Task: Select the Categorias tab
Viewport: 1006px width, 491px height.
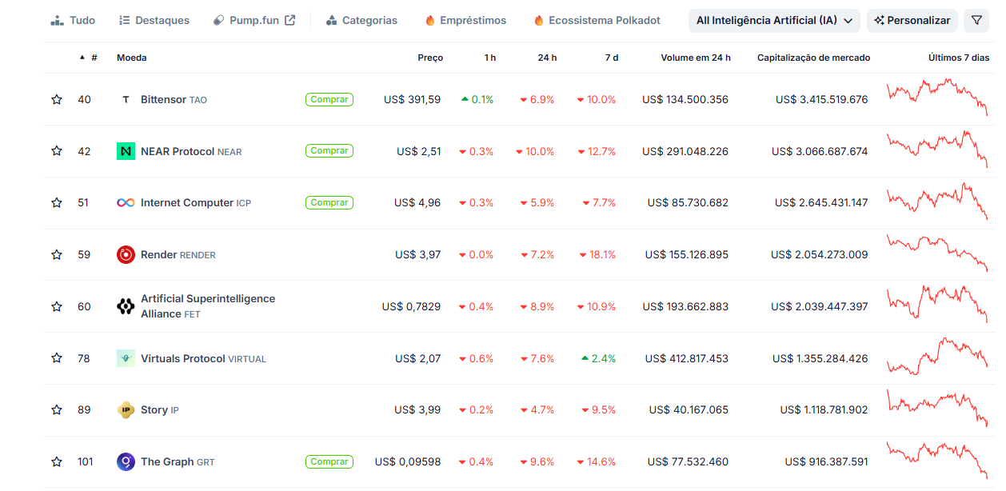Action: click(x=361, y=20)
